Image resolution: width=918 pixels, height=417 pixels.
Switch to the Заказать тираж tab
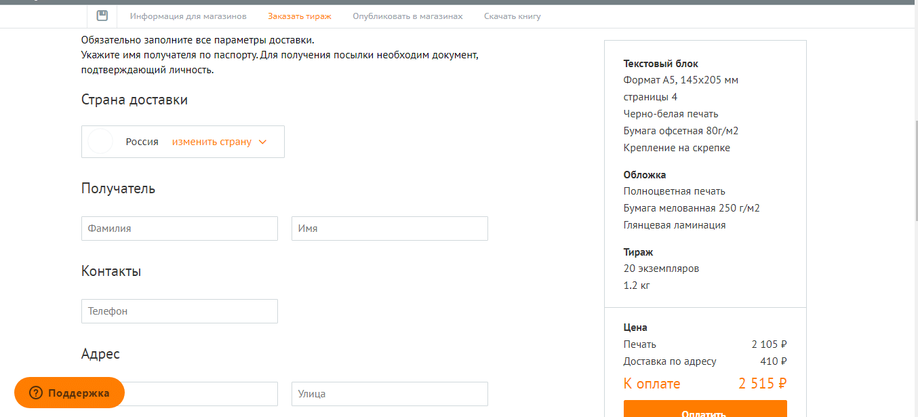click(299, 16)
